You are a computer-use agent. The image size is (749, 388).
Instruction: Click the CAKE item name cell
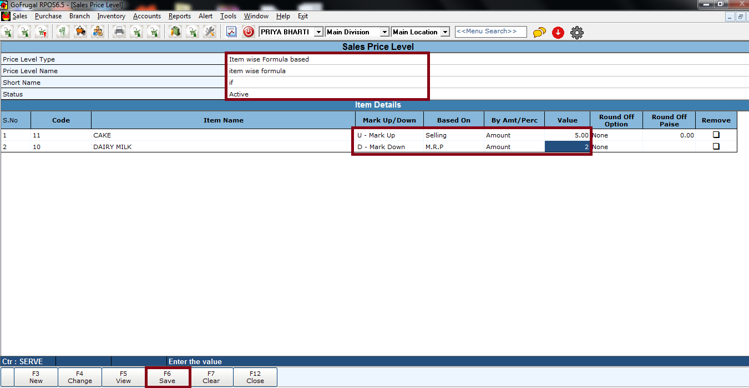click(x=223, y=135)
